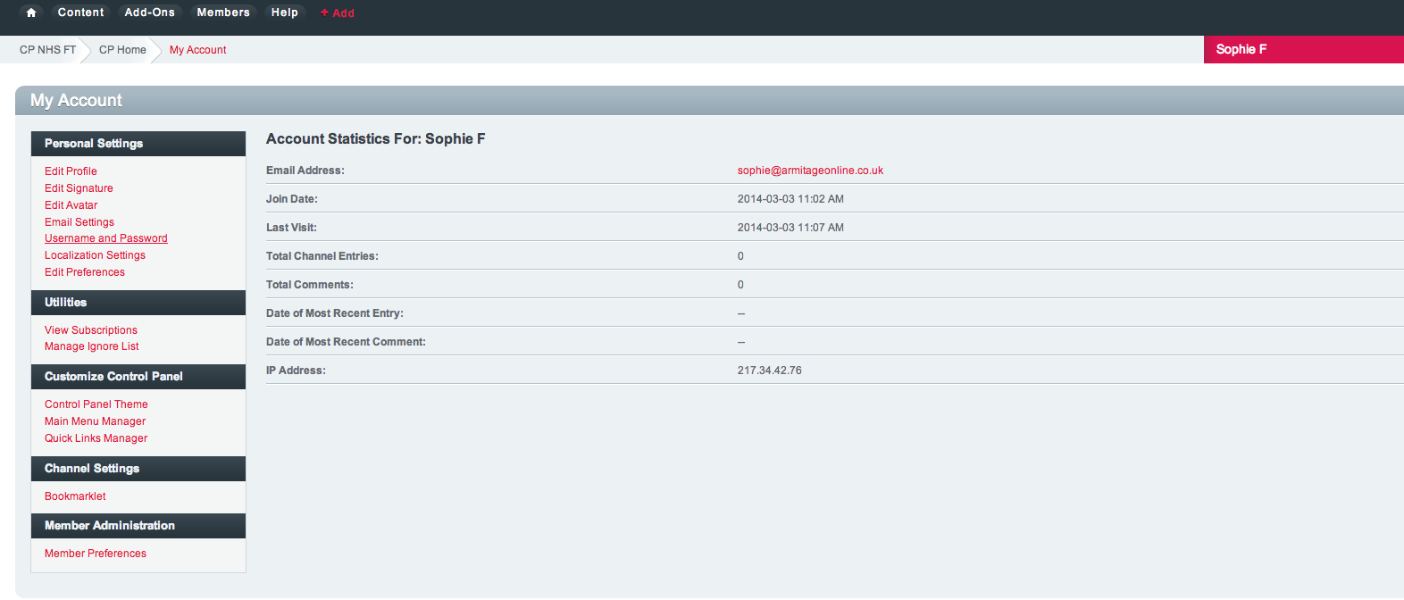
Task: Click the Channel Settings section header
Action: coord(138,469)
